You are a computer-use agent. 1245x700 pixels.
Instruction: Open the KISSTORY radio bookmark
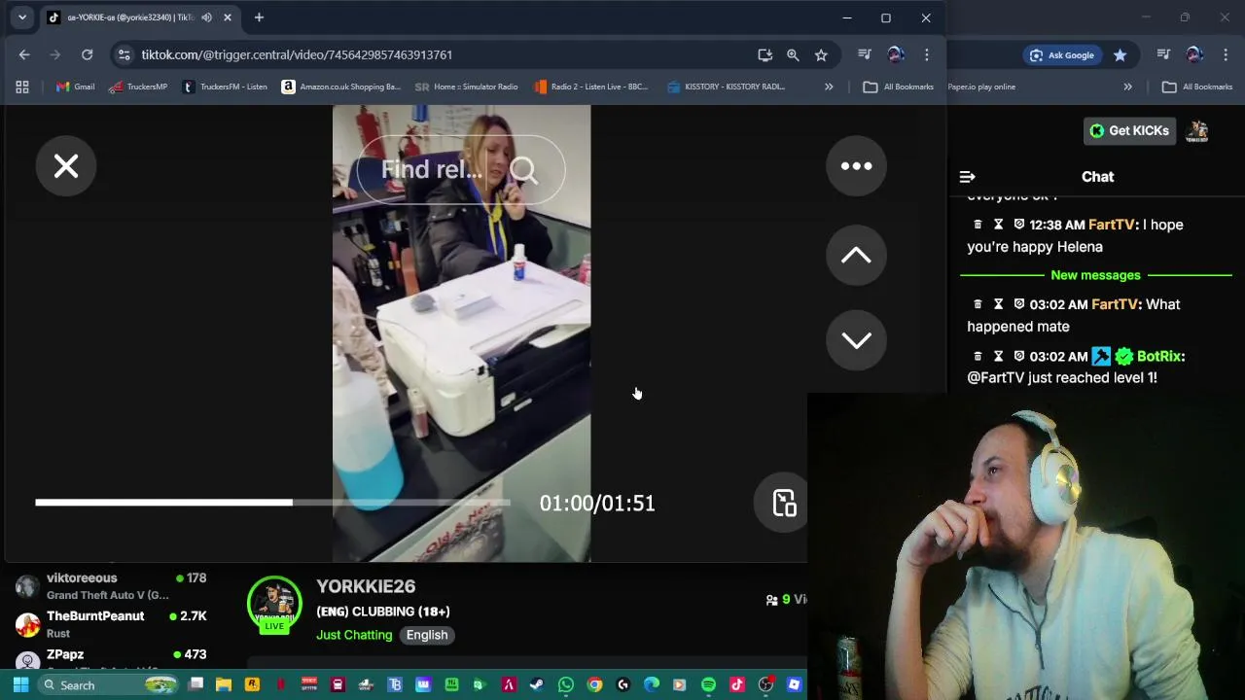click(726, 87)
